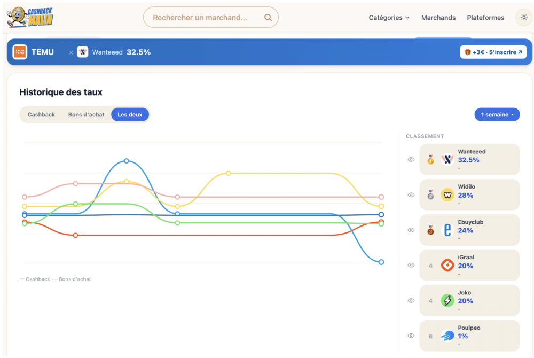Toggle the light/dark theme sun icon
Screen dimensions: 534x358
pyautogui.click(x=524, y=18)
